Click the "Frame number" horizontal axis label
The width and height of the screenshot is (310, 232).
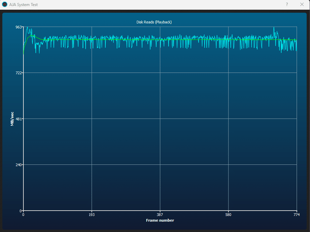(160, 220)
